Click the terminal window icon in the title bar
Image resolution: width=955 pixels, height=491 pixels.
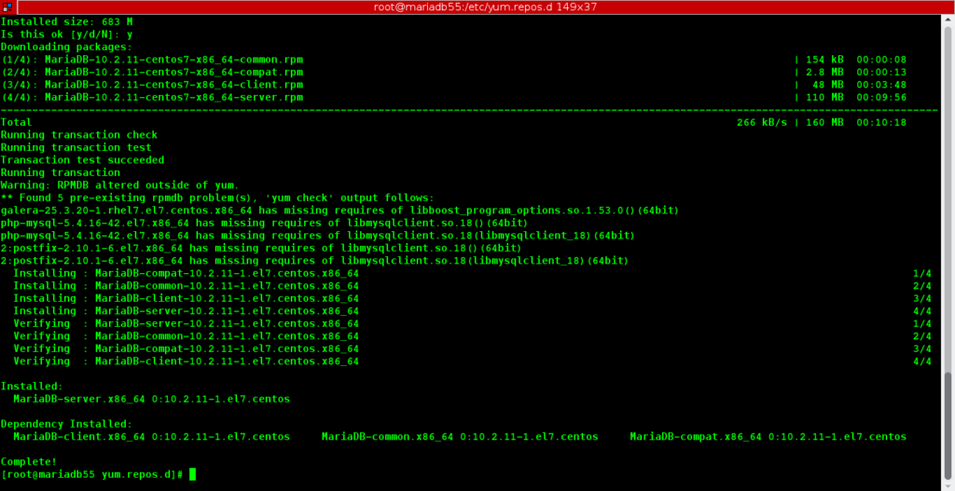(7, 7)
